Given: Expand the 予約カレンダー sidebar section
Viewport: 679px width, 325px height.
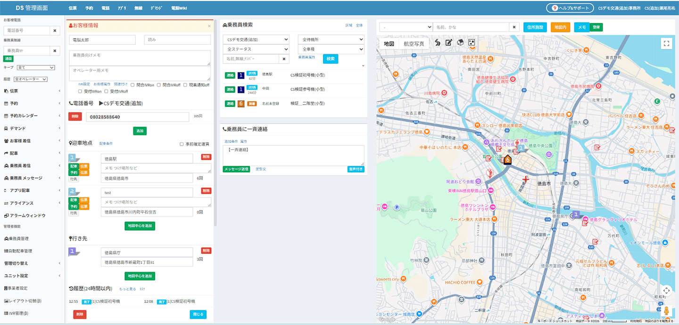Looking at the screenshot, I should (x=32, y=116).
